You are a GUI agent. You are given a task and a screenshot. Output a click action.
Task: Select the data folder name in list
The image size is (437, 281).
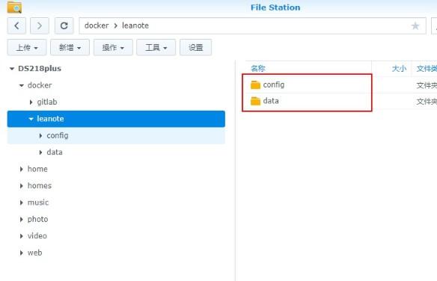271,101
